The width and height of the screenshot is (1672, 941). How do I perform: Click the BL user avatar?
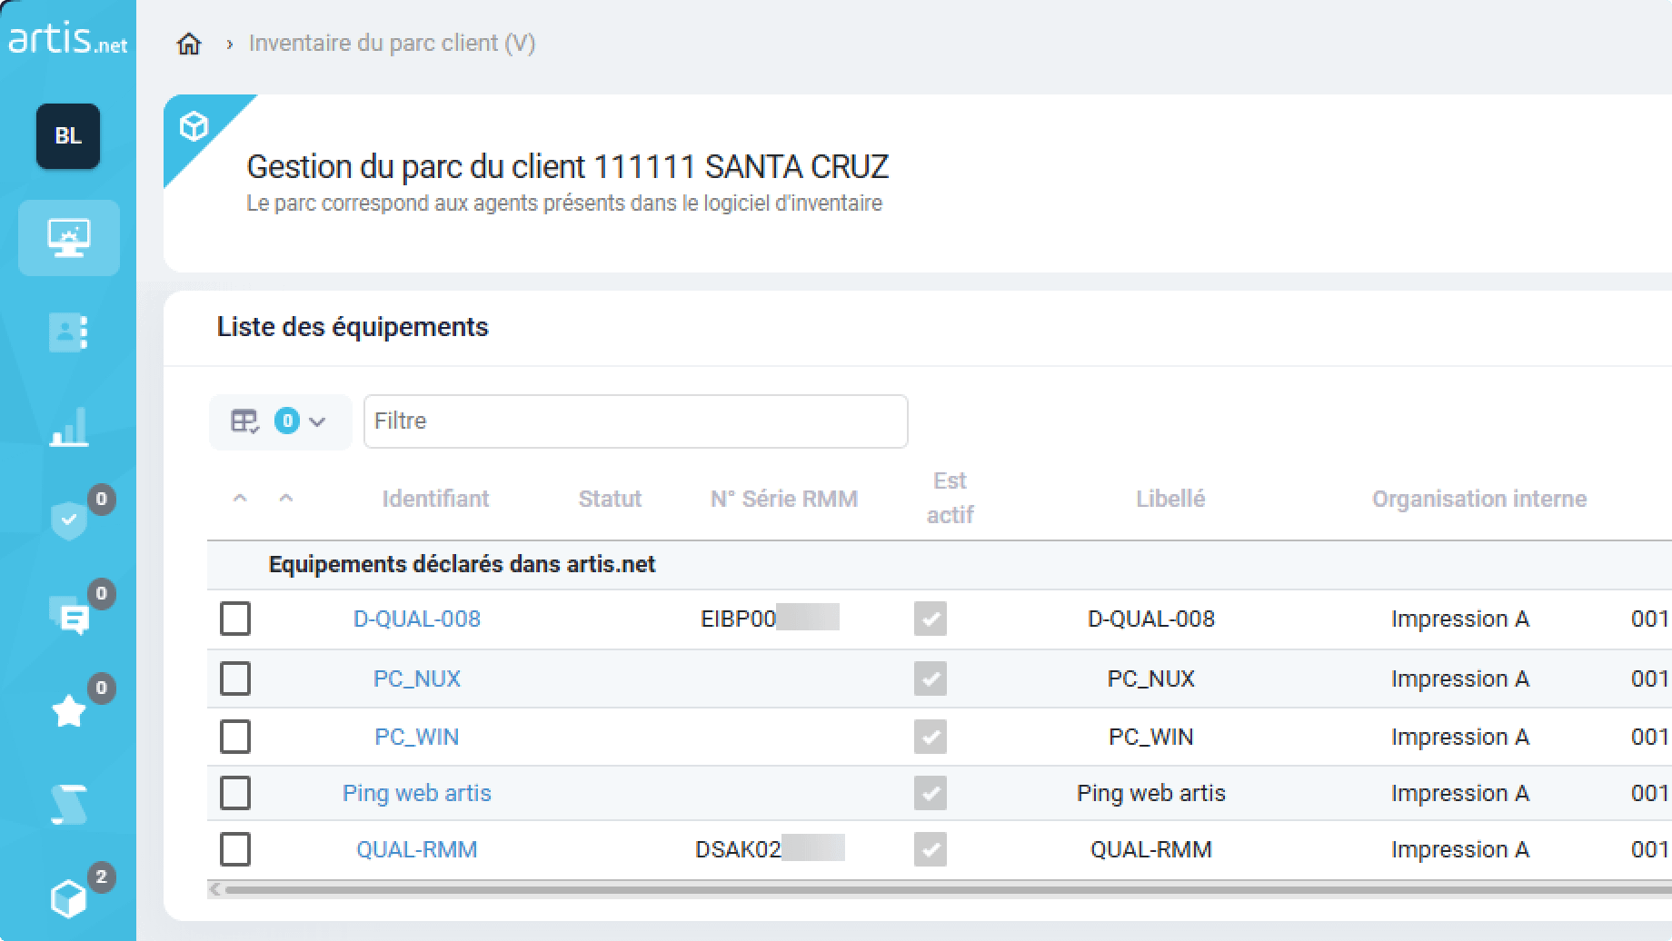[x=68, y=136]
